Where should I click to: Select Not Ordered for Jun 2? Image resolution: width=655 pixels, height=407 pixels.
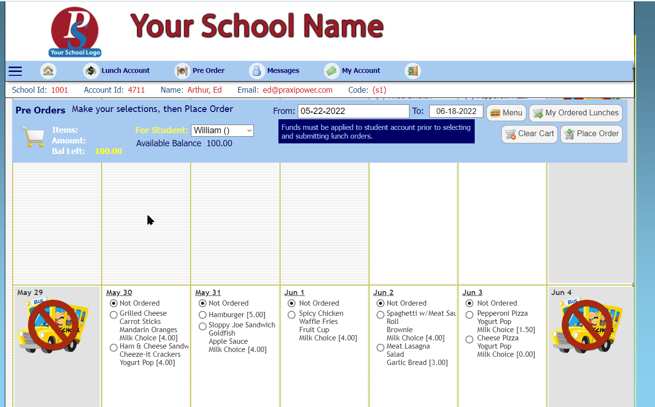click(380, 303)
